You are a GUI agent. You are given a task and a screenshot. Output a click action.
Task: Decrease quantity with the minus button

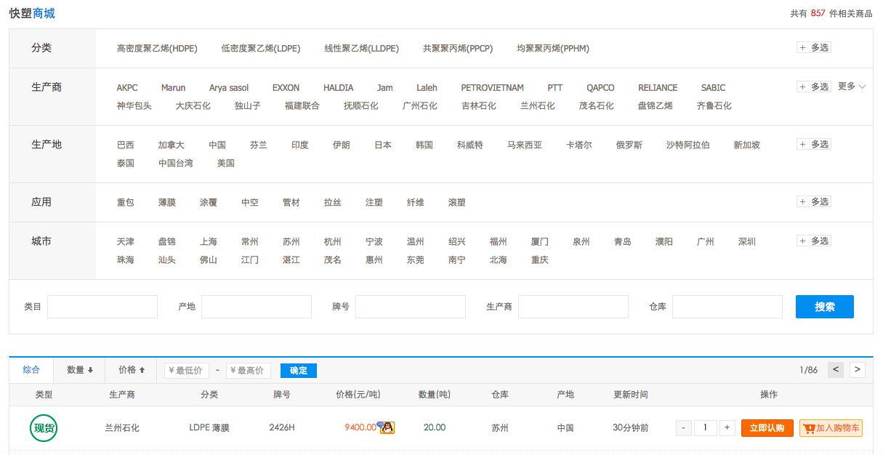[x=684, y=428]
